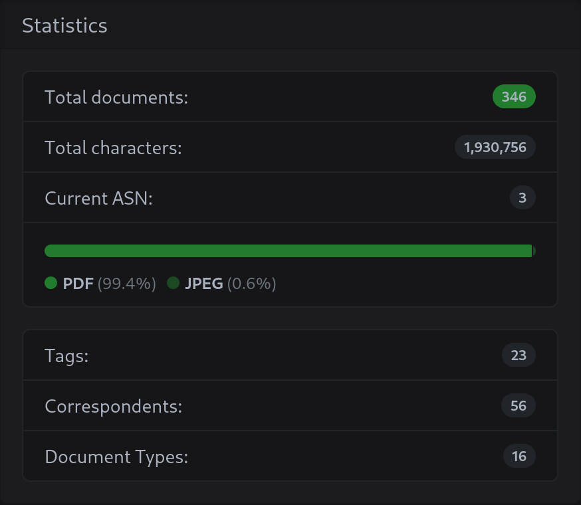Click the PDF 99.4% percentage text
The height and width of the screenshot is (505, 581).
(127, 284)
